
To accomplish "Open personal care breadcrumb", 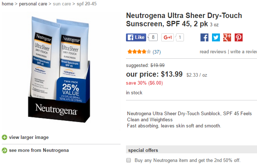I will (x=33, y=4).
